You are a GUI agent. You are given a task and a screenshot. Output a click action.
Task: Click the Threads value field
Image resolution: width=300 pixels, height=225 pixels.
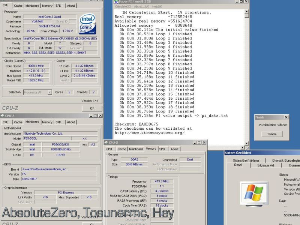(93, 92)
